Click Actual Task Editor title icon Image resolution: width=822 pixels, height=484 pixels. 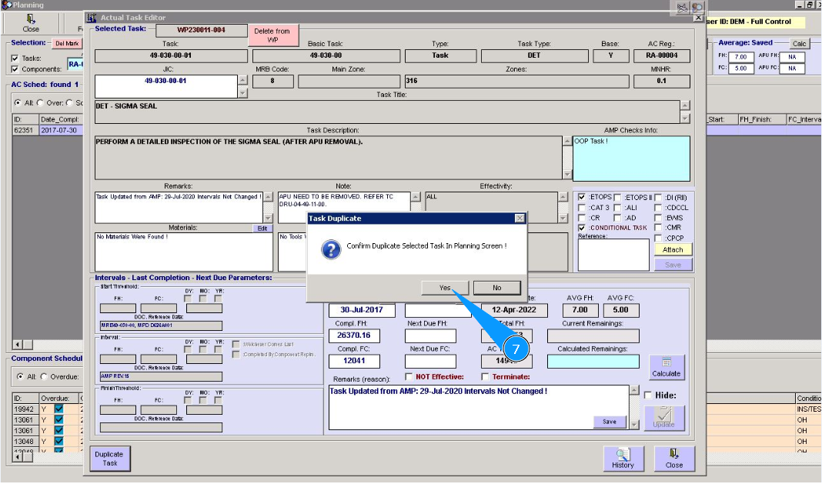[x=92, y=17]
